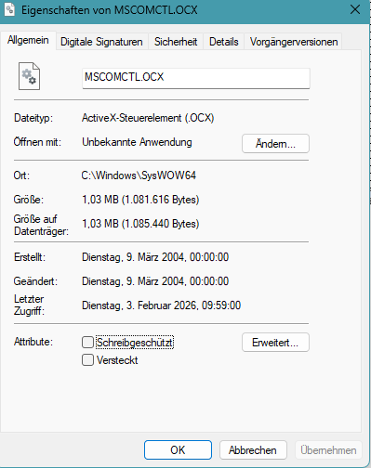The height and width of the screenshot is (468, 371).
Task: Select the path C:\Windows\SysWOW64
Action: (x=139, y=175)
